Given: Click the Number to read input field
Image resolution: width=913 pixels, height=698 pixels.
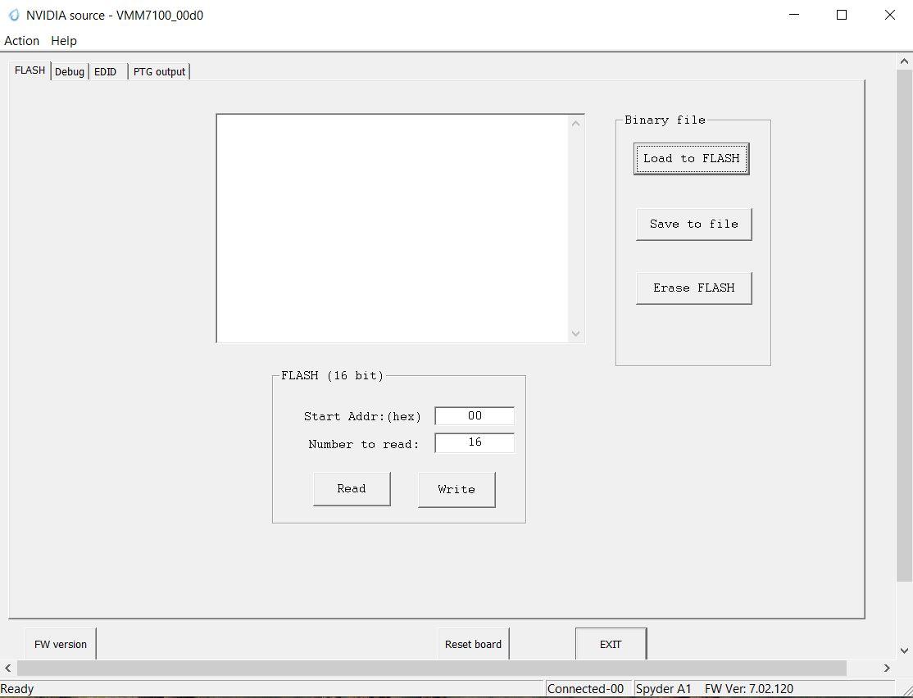Looking at the screenshot, I should 474,442.
